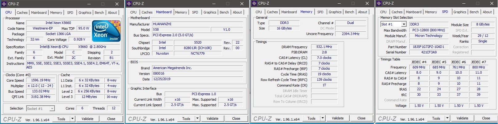This screenshot has width=498, height=124.
Task: Click the American Megatrends Inc. BIOS brand
Action: tap(197, 68)
